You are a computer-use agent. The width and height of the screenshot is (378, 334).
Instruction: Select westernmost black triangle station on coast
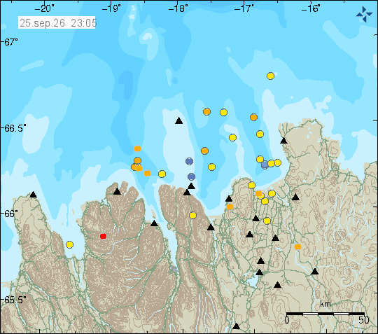[x=34, y=195]
